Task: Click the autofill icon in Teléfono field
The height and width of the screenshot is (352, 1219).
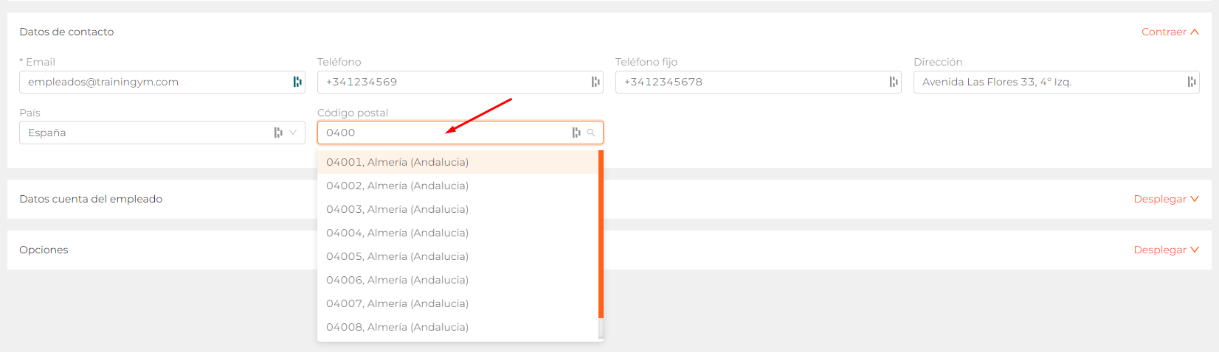Action: click(x=595, y=82)
